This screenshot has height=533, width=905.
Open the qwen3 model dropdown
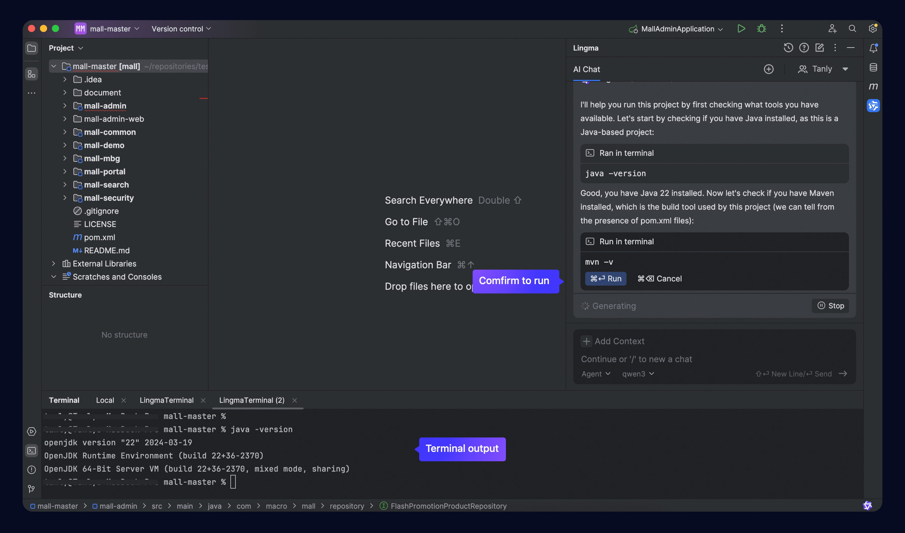click(638, 374)
